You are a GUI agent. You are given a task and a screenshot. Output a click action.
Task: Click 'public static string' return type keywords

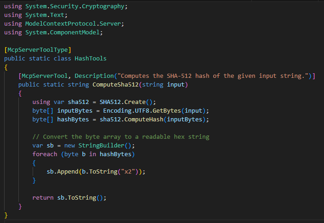(53, 85)
